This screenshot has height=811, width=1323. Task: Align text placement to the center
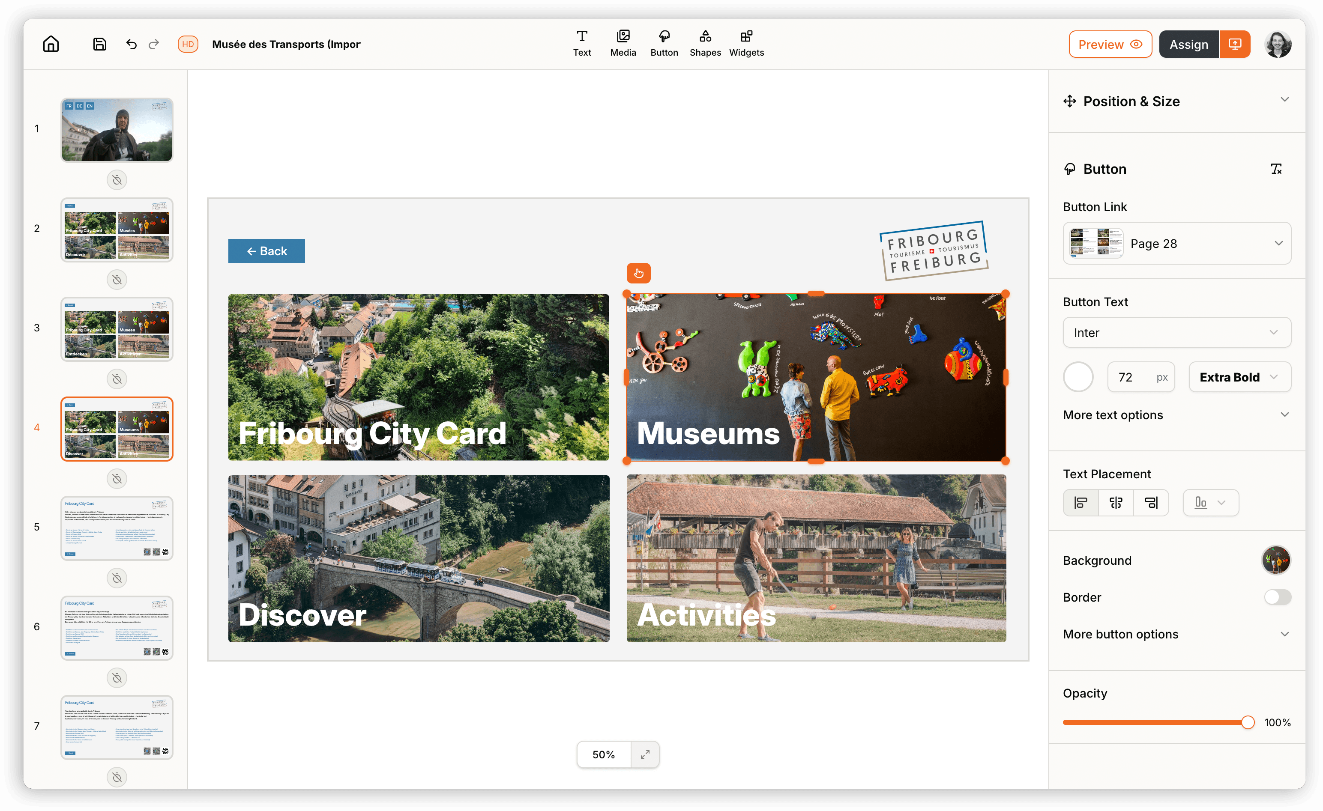[x=1116, y=502]
